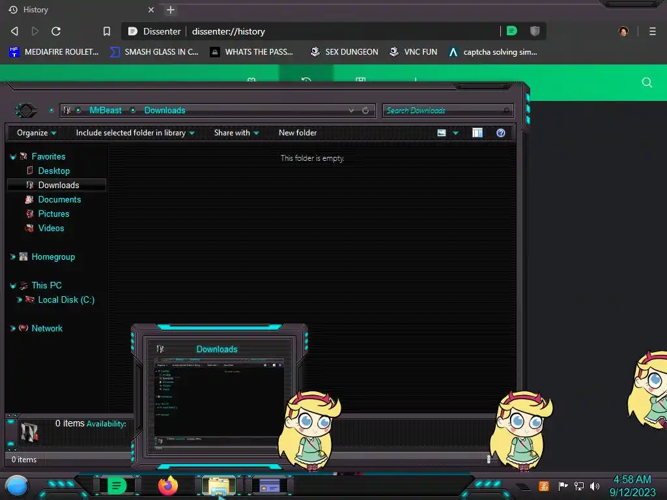Click the search magnifier on the green bar
The image size is (667, 500).
647,83
